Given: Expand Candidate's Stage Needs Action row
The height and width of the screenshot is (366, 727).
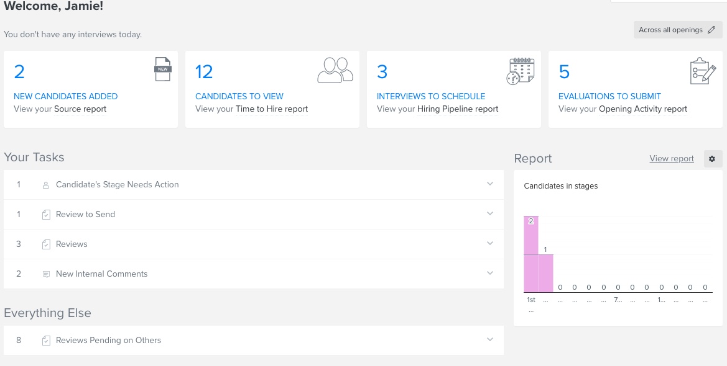Looking at the screenshot, I should point(490,184).
